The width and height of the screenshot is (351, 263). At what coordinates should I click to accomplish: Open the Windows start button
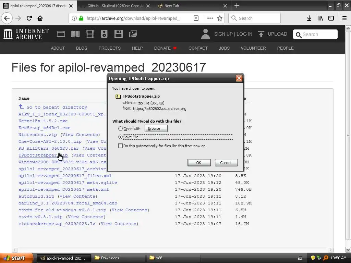coord(16,258)
